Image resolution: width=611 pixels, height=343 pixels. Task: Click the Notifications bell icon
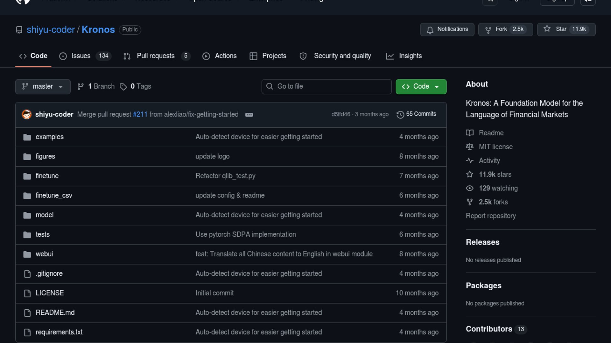coord(430,30)
